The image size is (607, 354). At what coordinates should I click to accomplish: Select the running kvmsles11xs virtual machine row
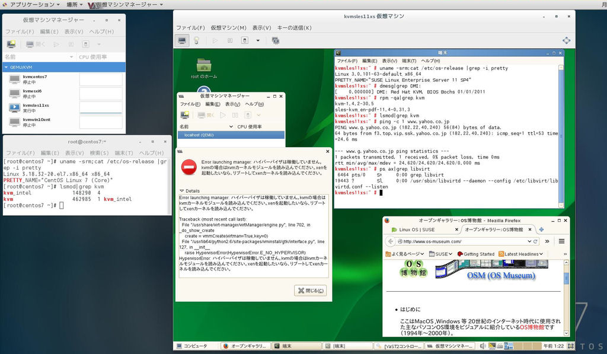tap(64, 108)
